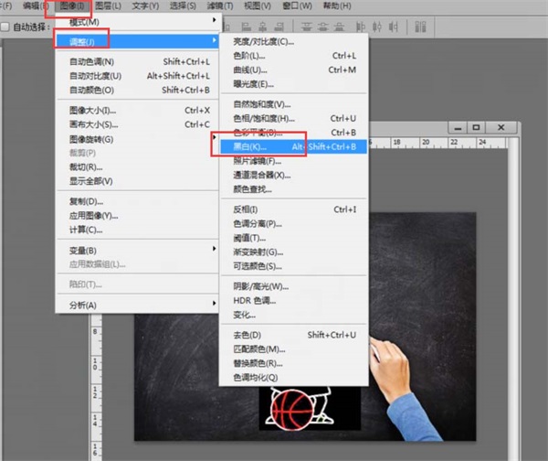Image resolution: width=548 pixels, height=461 pixels.
Task: Choose 色调均化(Q) adjustment
Action: [x=293, y=378]
